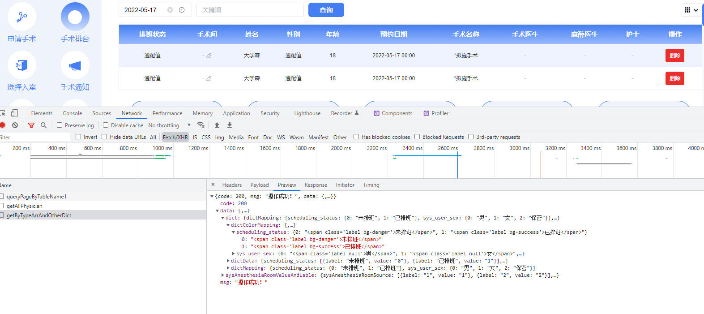Click the 预约日期 column header
Screen dimensions: 704x314
[x=394, y=34]
